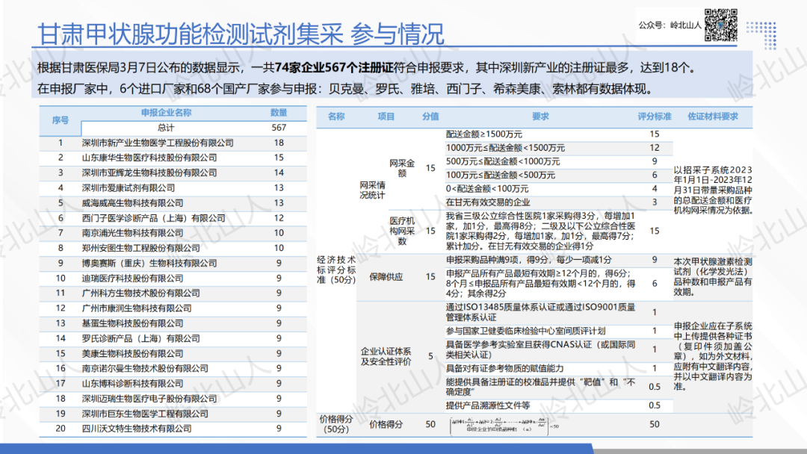Select the 网采金额 item cell
The image size is (807, 454).
click(x=402, y=168)
